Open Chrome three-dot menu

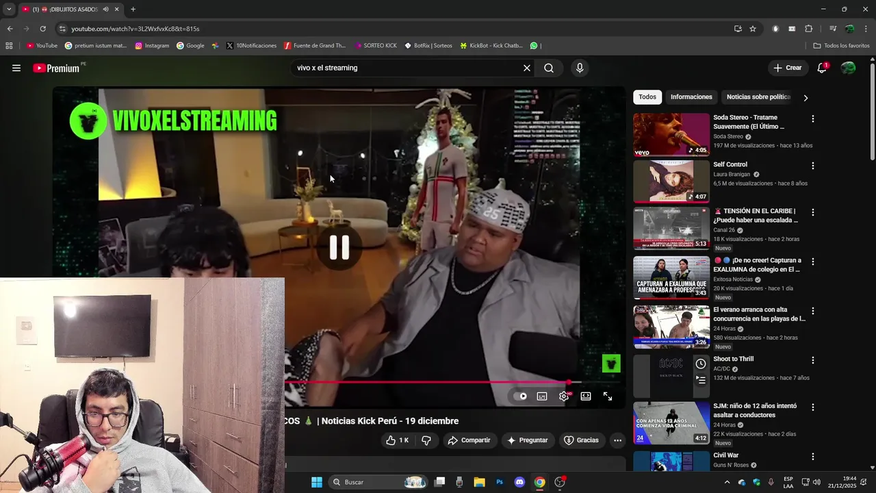tap(866, 29)
